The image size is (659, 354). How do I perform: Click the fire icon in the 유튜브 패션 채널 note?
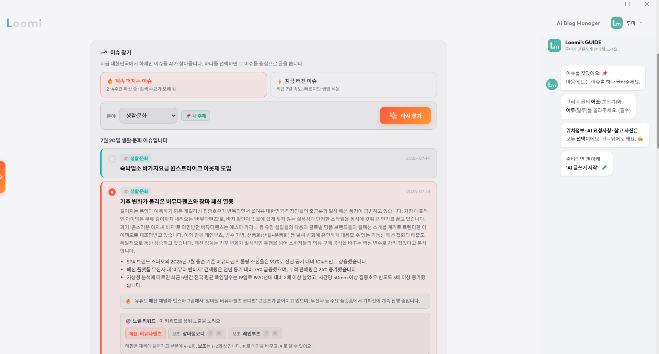128,301
